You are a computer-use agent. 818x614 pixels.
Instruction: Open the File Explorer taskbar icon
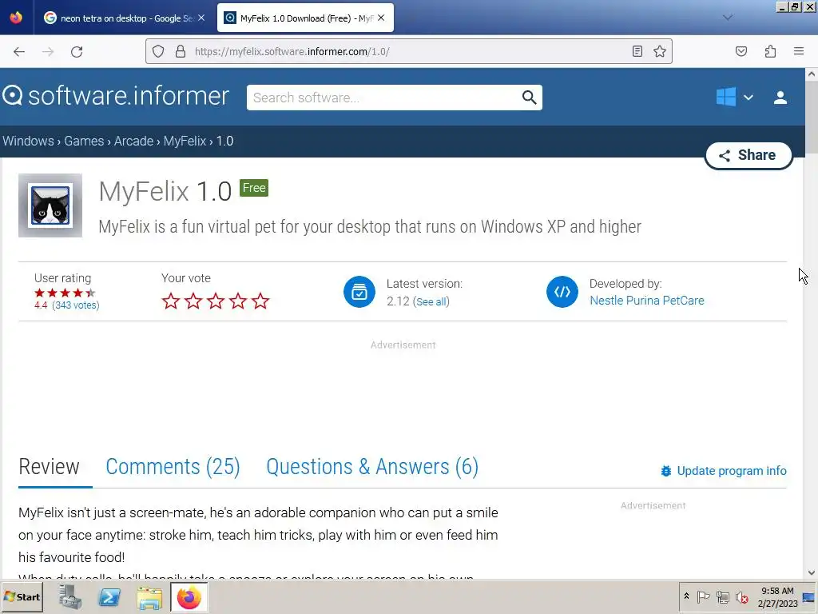(x=149, y=597)
